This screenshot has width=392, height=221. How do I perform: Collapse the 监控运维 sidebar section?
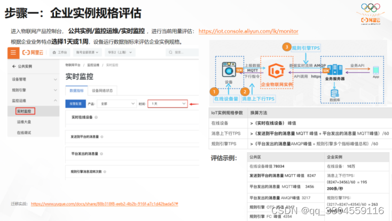[34, 101]
